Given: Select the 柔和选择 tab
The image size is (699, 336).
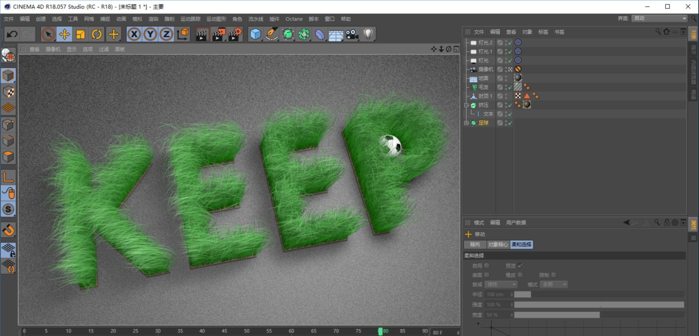Looking at the screenshot, I should (522, 245).
